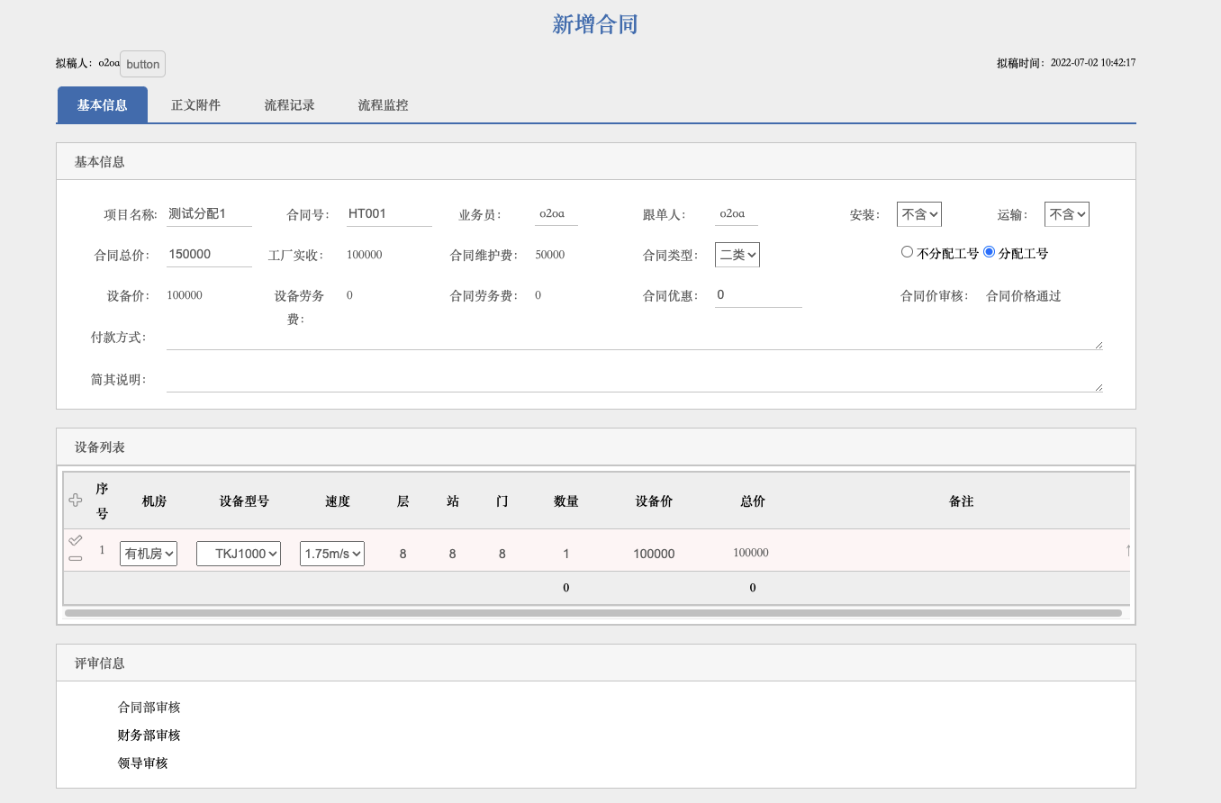The width and height of the screenshot is (1221, 803).
Task: Click the minus icon to remove row 1
Action: tap(76, 559)
